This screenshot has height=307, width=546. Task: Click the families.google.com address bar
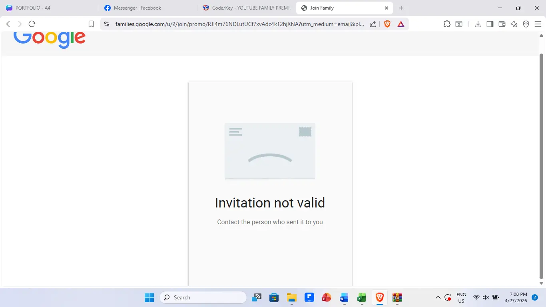(240, 24)
